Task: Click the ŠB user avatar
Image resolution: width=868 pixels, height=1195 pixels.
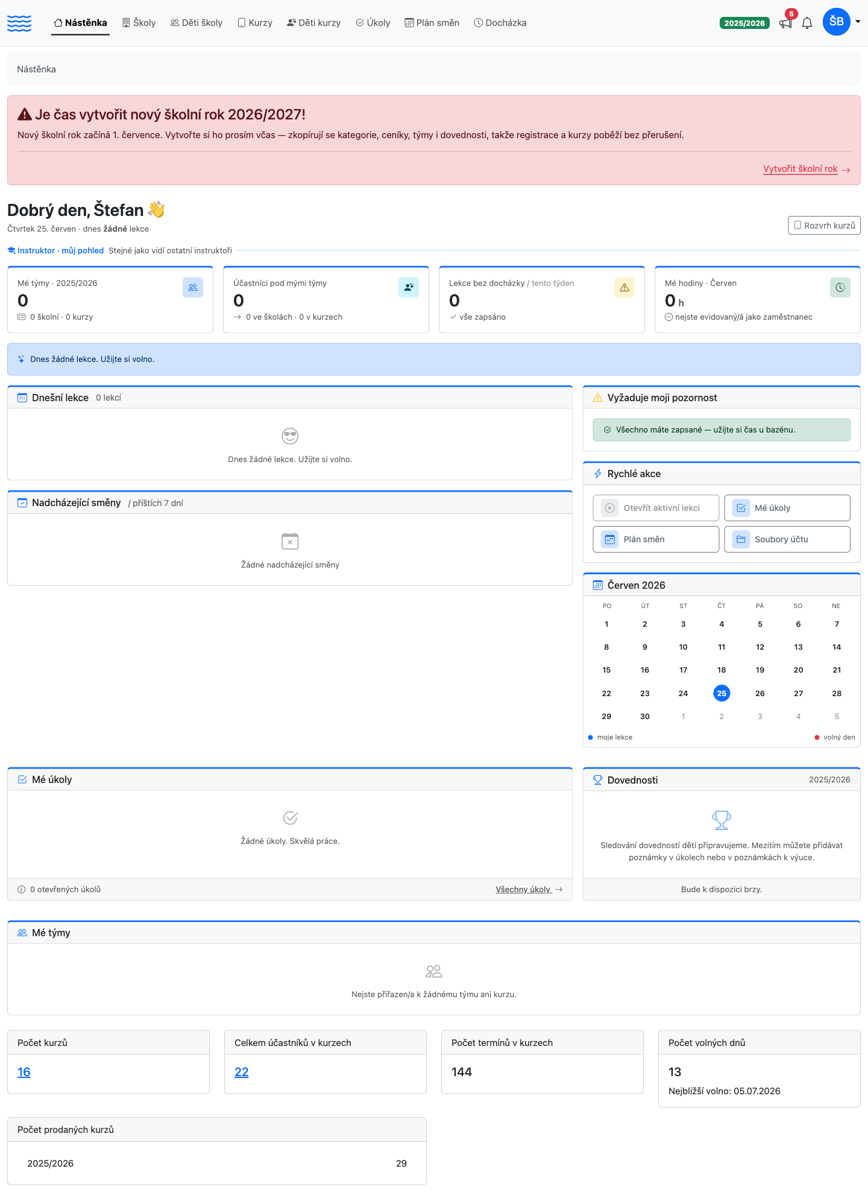Action: click(837, 22)
